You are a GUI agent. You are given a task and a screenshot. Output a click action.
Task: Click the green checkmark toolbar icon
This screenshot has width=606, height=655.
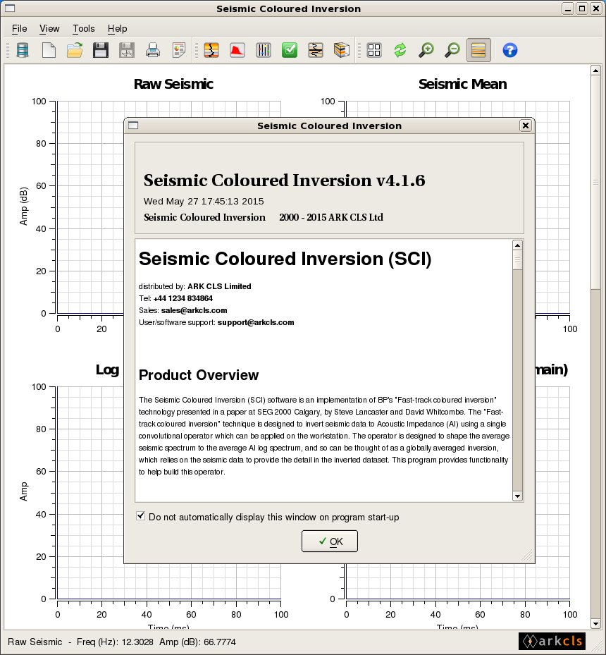(x=290, y=50)
